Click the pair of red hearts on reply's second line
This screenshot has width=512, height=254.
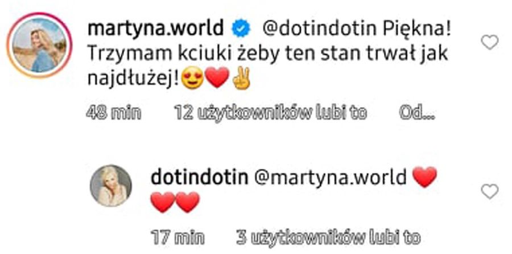point(175,202)
